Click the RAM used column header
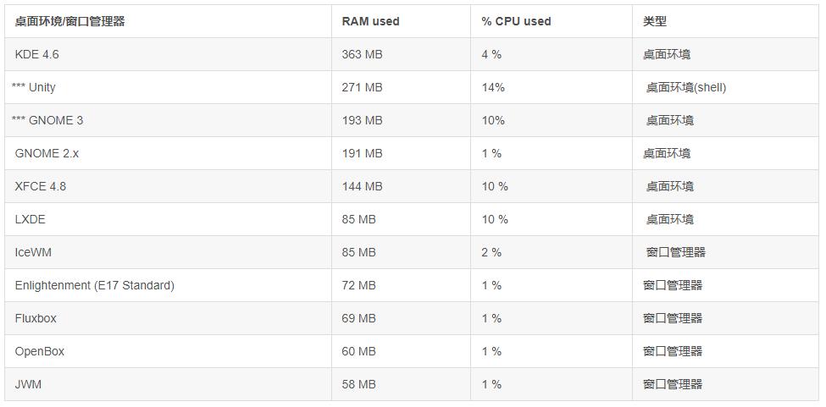Screen dimensions: 826x407 tap(370, 21)
